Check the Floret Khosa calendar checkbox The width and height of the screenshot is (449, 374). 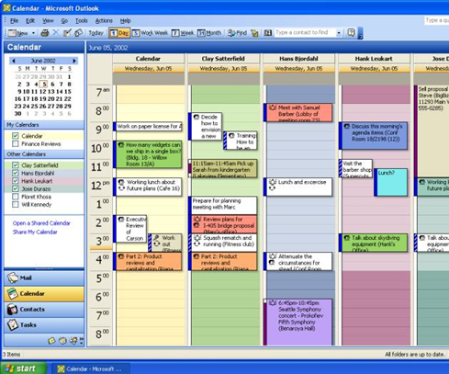click(x=16, y=197)
